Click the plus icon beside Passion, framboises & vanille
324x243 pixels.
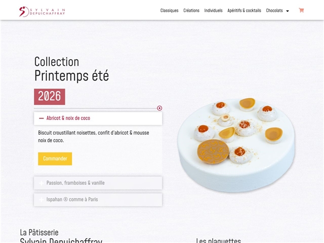pos(42,183)
